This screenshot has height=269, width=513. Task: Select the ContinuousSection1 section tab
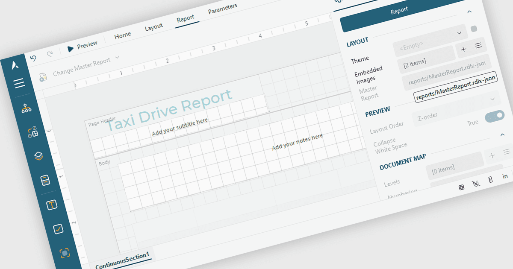tap(122, 261)
